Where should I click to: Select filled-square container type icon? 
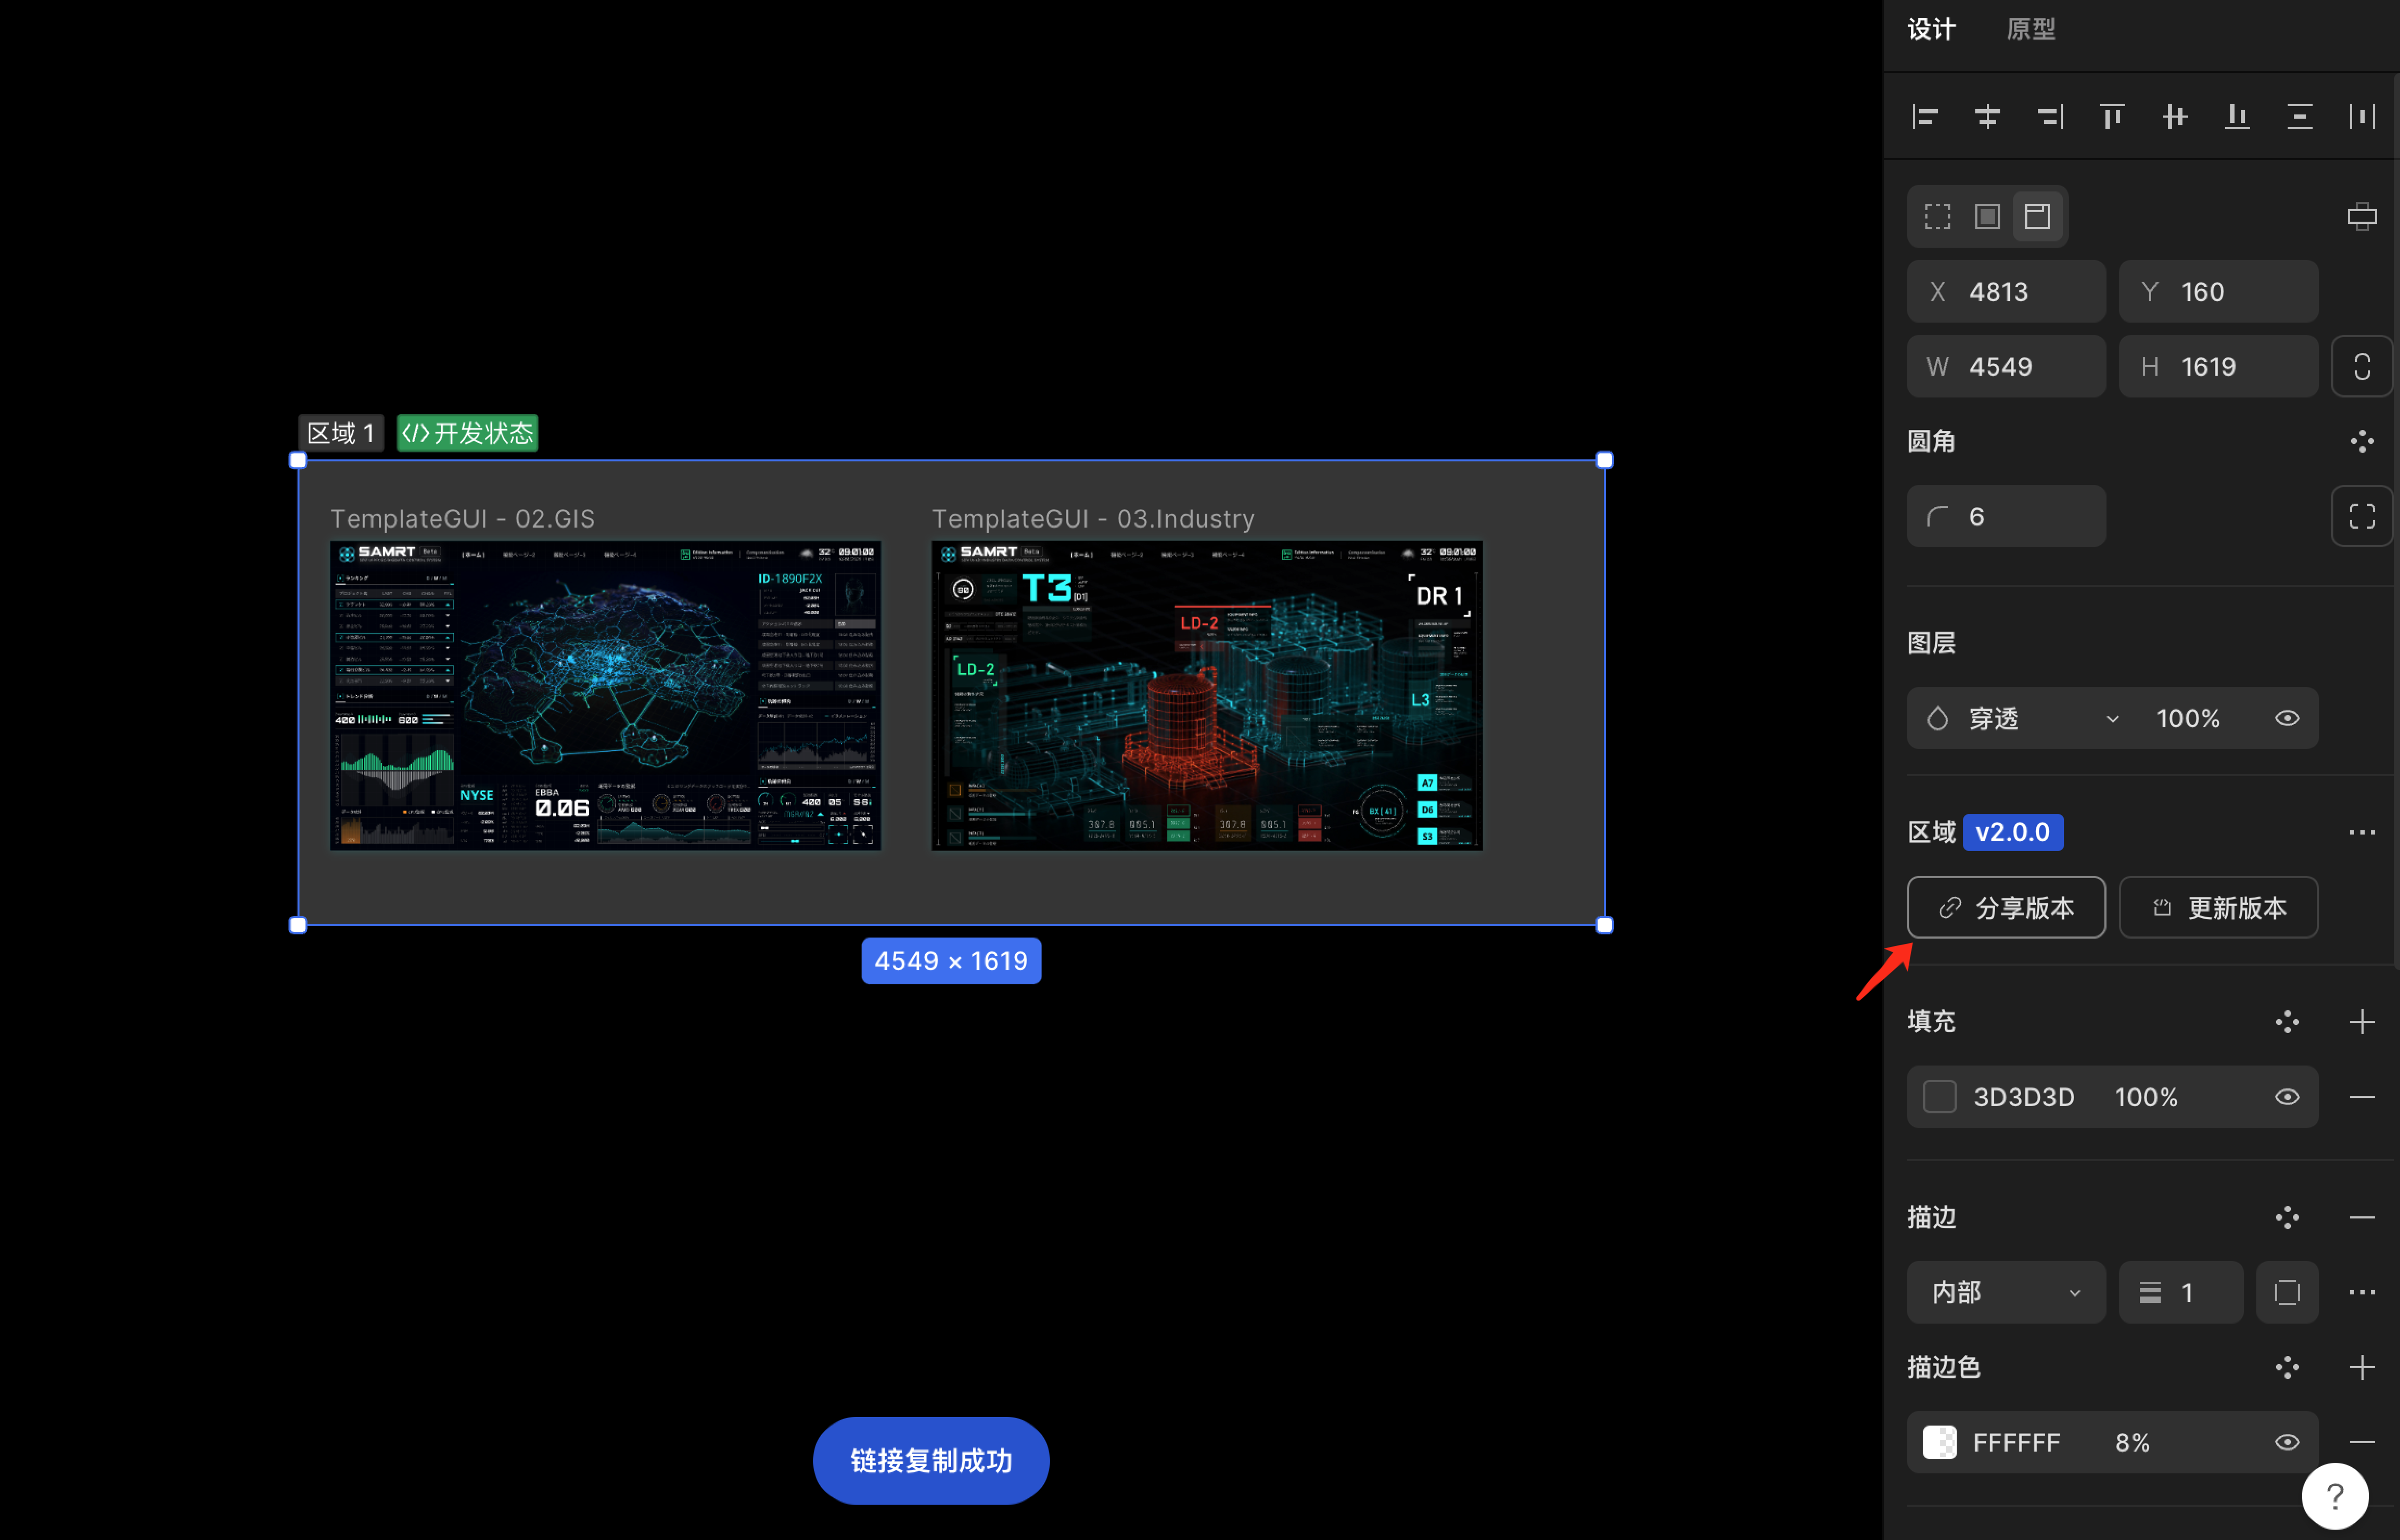pos(1988,216)
